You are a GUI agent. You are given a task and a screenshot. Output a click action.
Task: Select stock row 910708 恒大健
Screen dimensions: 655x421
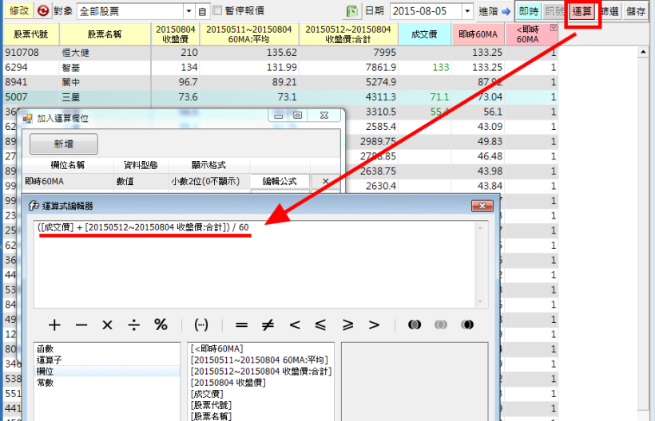(280, 53)
